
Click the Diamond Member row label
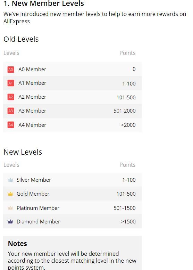(x=38, y=222)
